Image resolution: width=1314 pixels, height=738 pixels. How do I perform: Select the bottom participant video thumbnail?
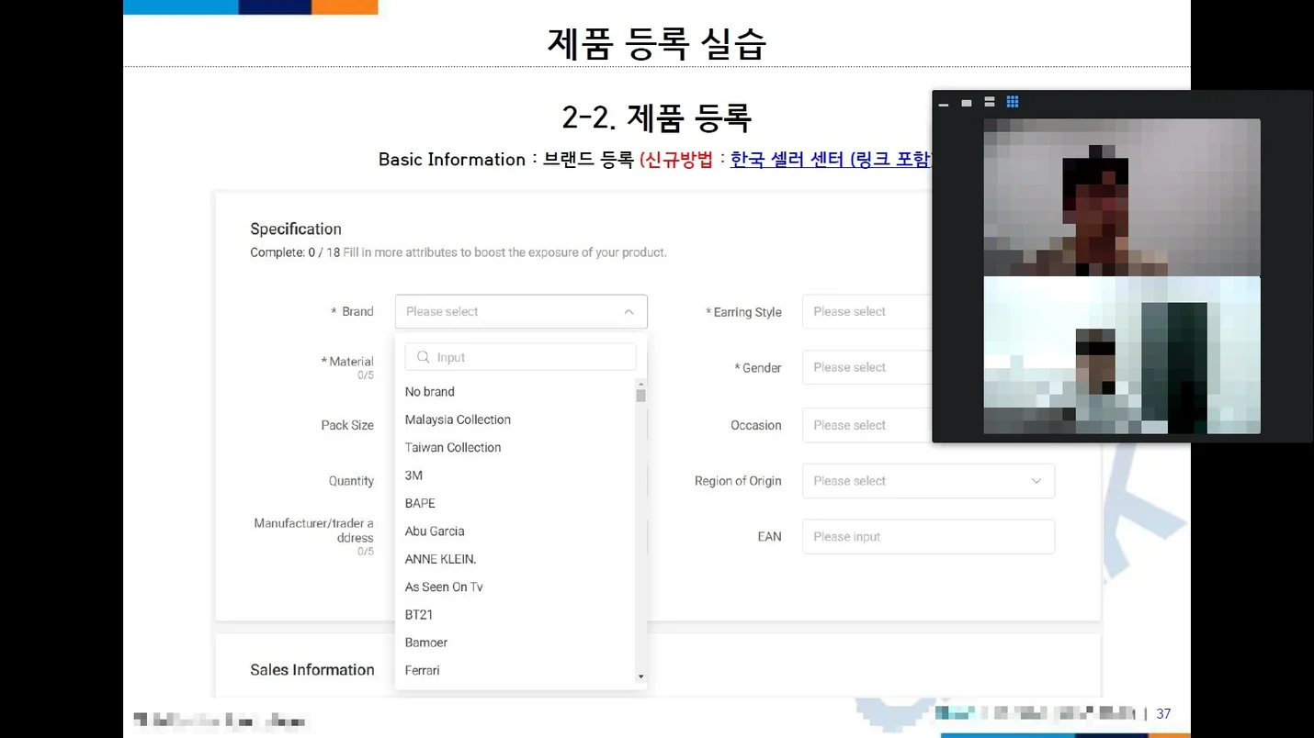1122,355
